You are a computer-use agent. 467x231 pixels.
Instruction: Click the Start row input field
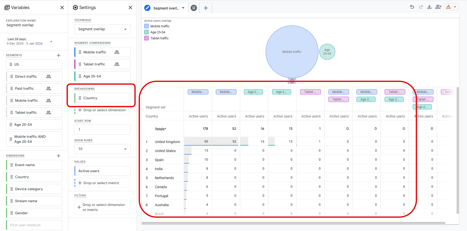102,130
